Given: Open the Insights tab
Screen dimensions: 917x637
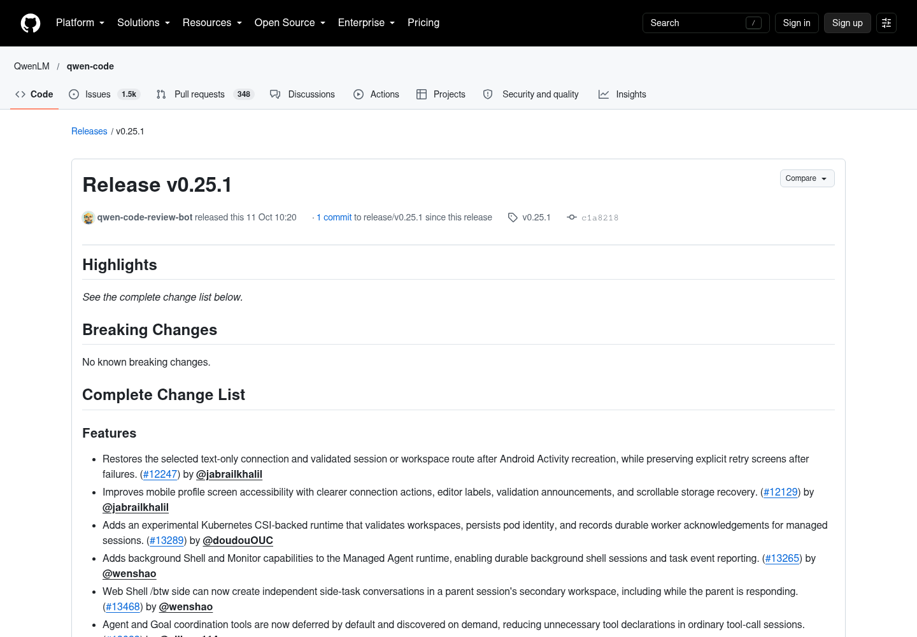Looking at the screenshot, I should 622,94.
